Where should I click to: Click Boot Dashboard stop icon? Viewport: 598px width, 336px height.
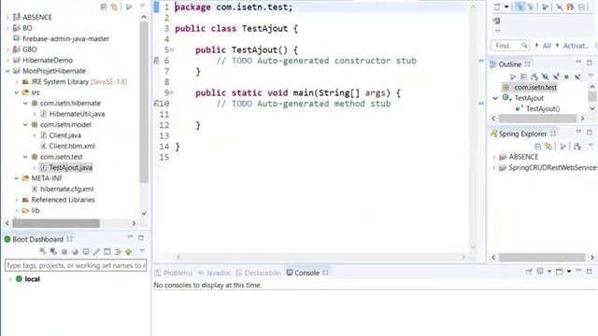coord(64,252)
